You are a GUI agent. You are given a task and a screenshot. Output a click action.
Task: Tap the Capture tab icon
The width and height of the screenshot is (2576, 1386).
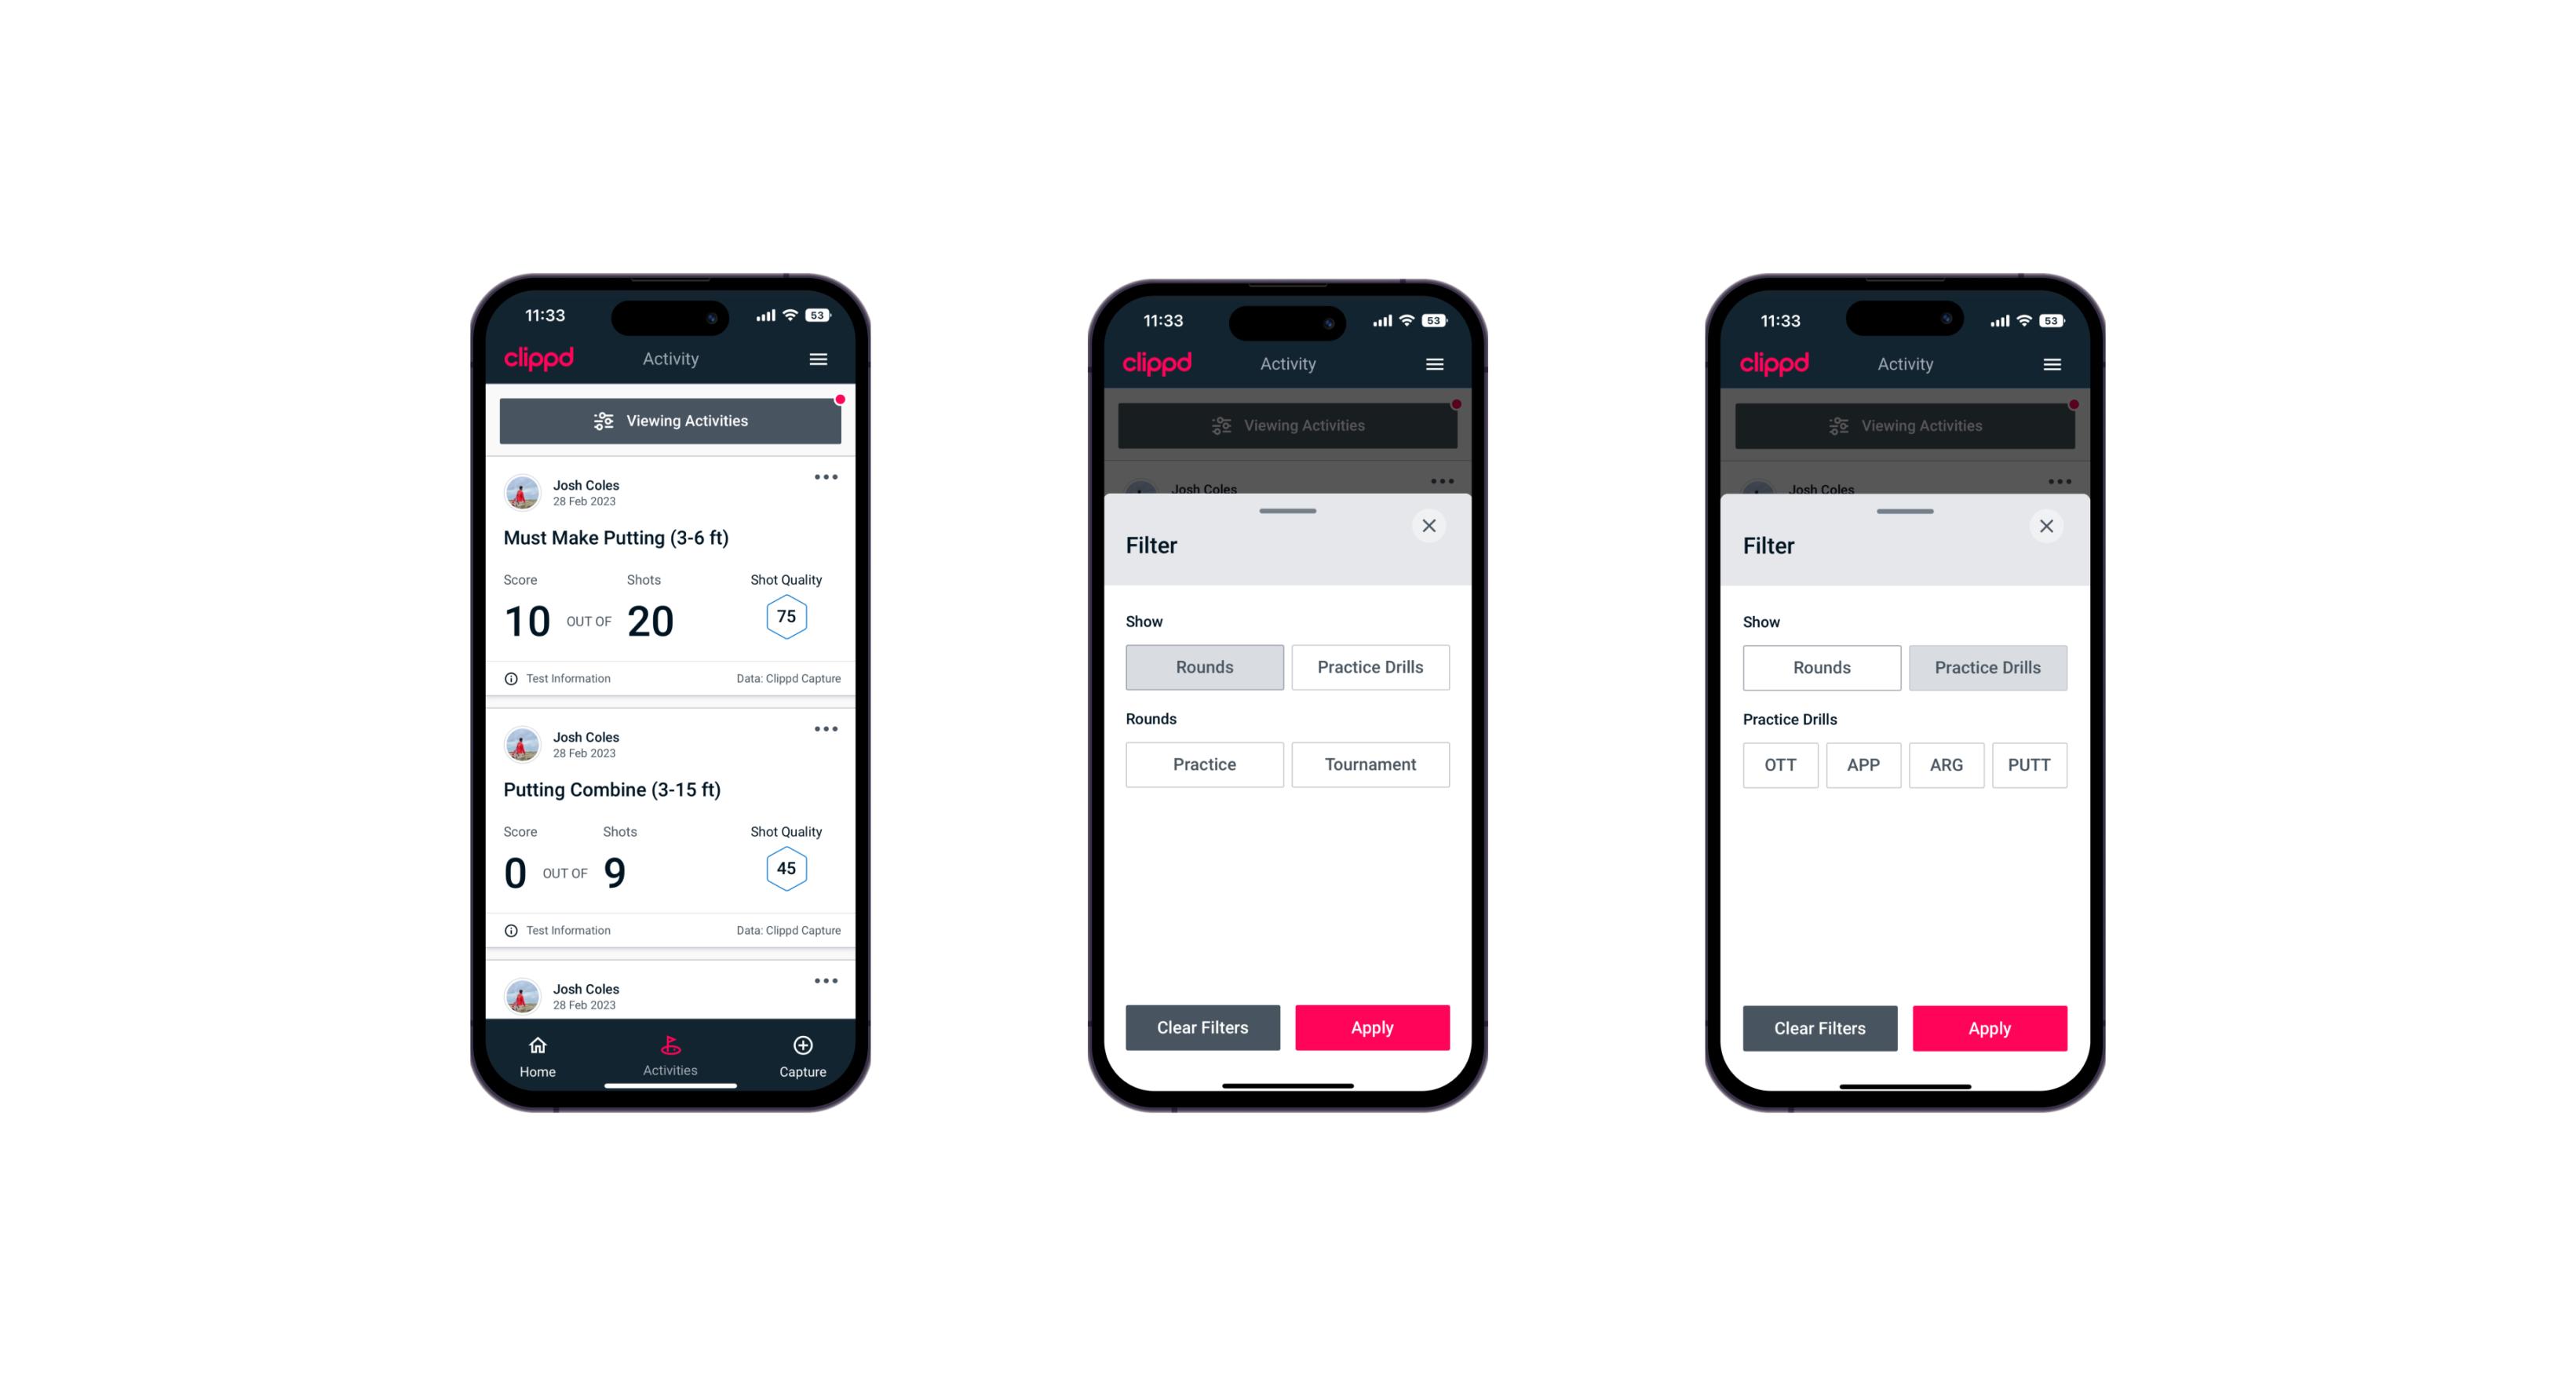point(804,1048)
